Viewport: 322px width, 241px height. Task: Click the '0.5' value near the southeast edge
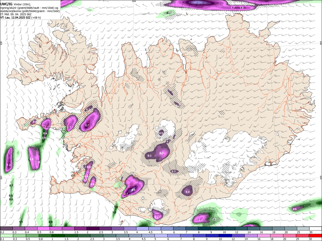[295, 209]
